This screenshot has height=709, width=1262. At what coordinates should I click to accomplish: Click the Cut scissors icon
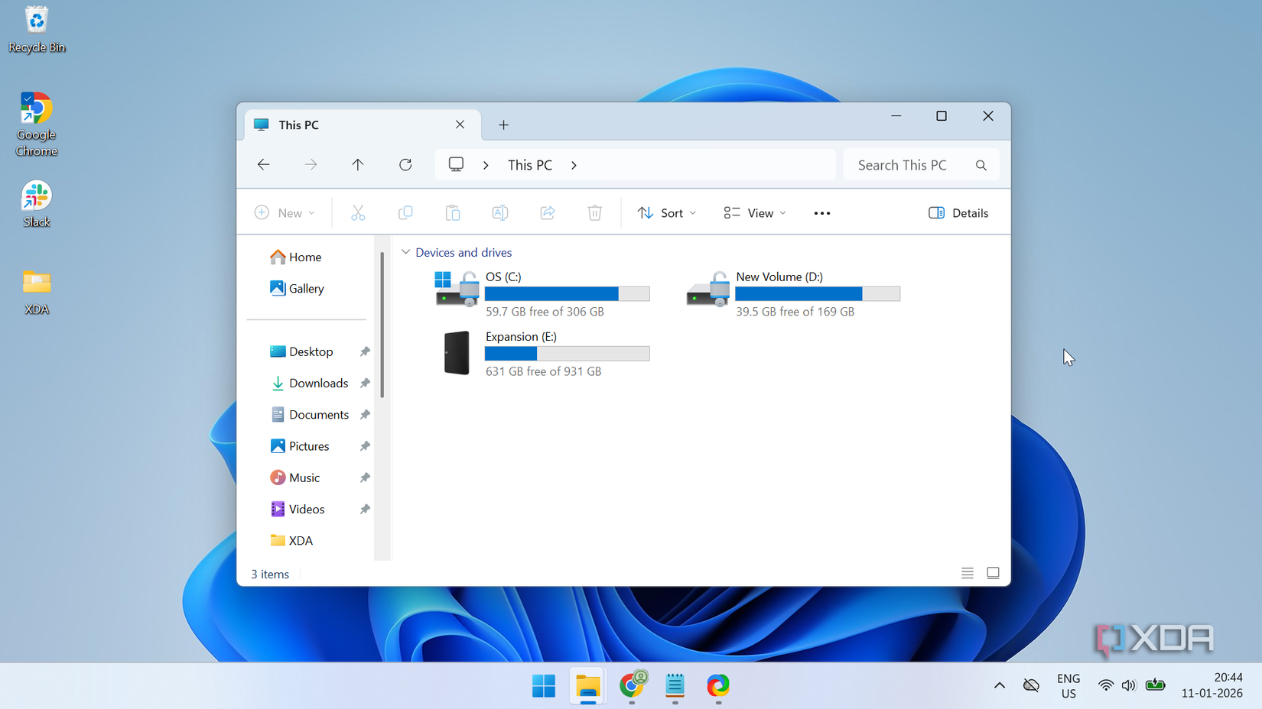coord(358,213)
